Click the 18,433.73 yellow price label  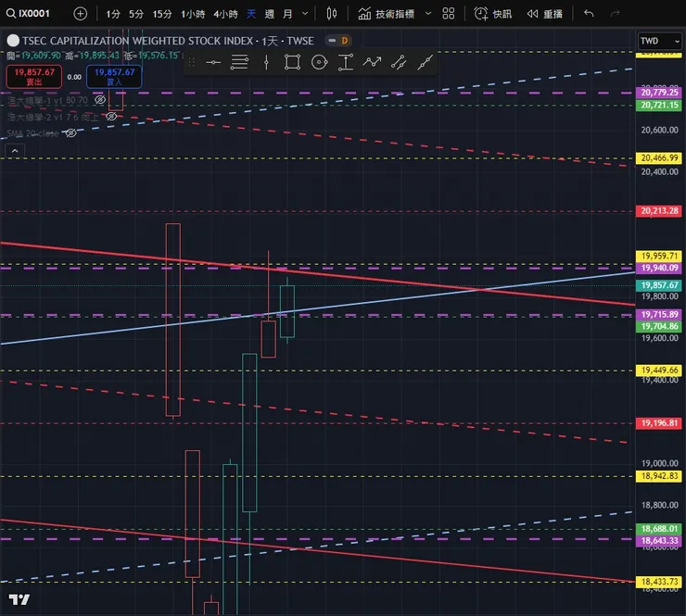[659, 582]
